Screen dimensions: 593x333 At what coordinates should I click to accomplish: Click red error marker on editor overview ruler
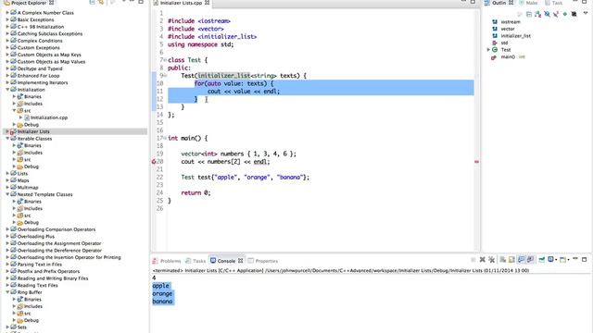click(476, 162)
